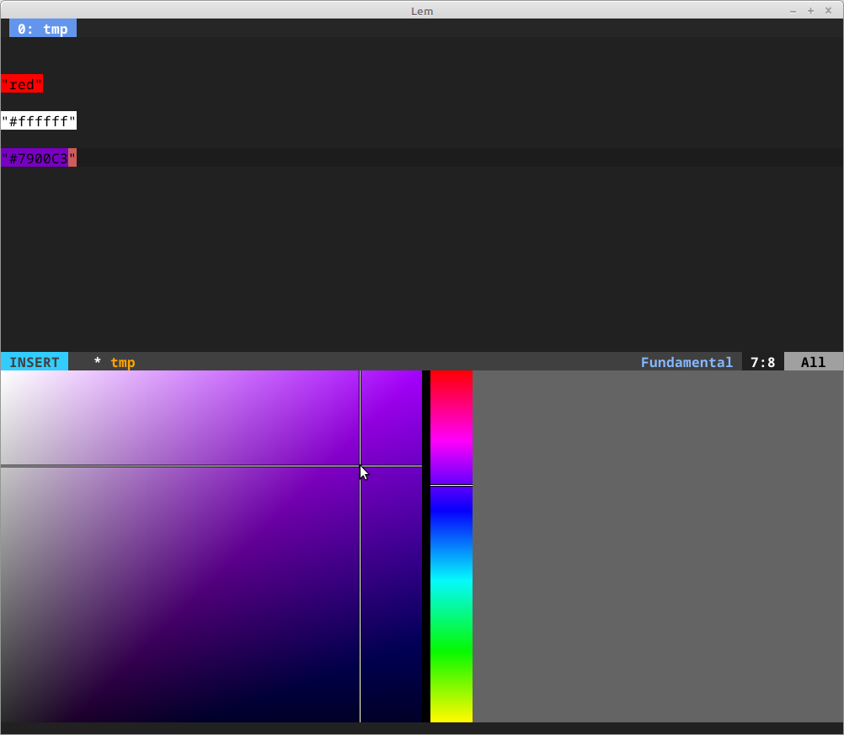
Task: Pick black at the gradient's bottom-left corner
Action: 3,719
